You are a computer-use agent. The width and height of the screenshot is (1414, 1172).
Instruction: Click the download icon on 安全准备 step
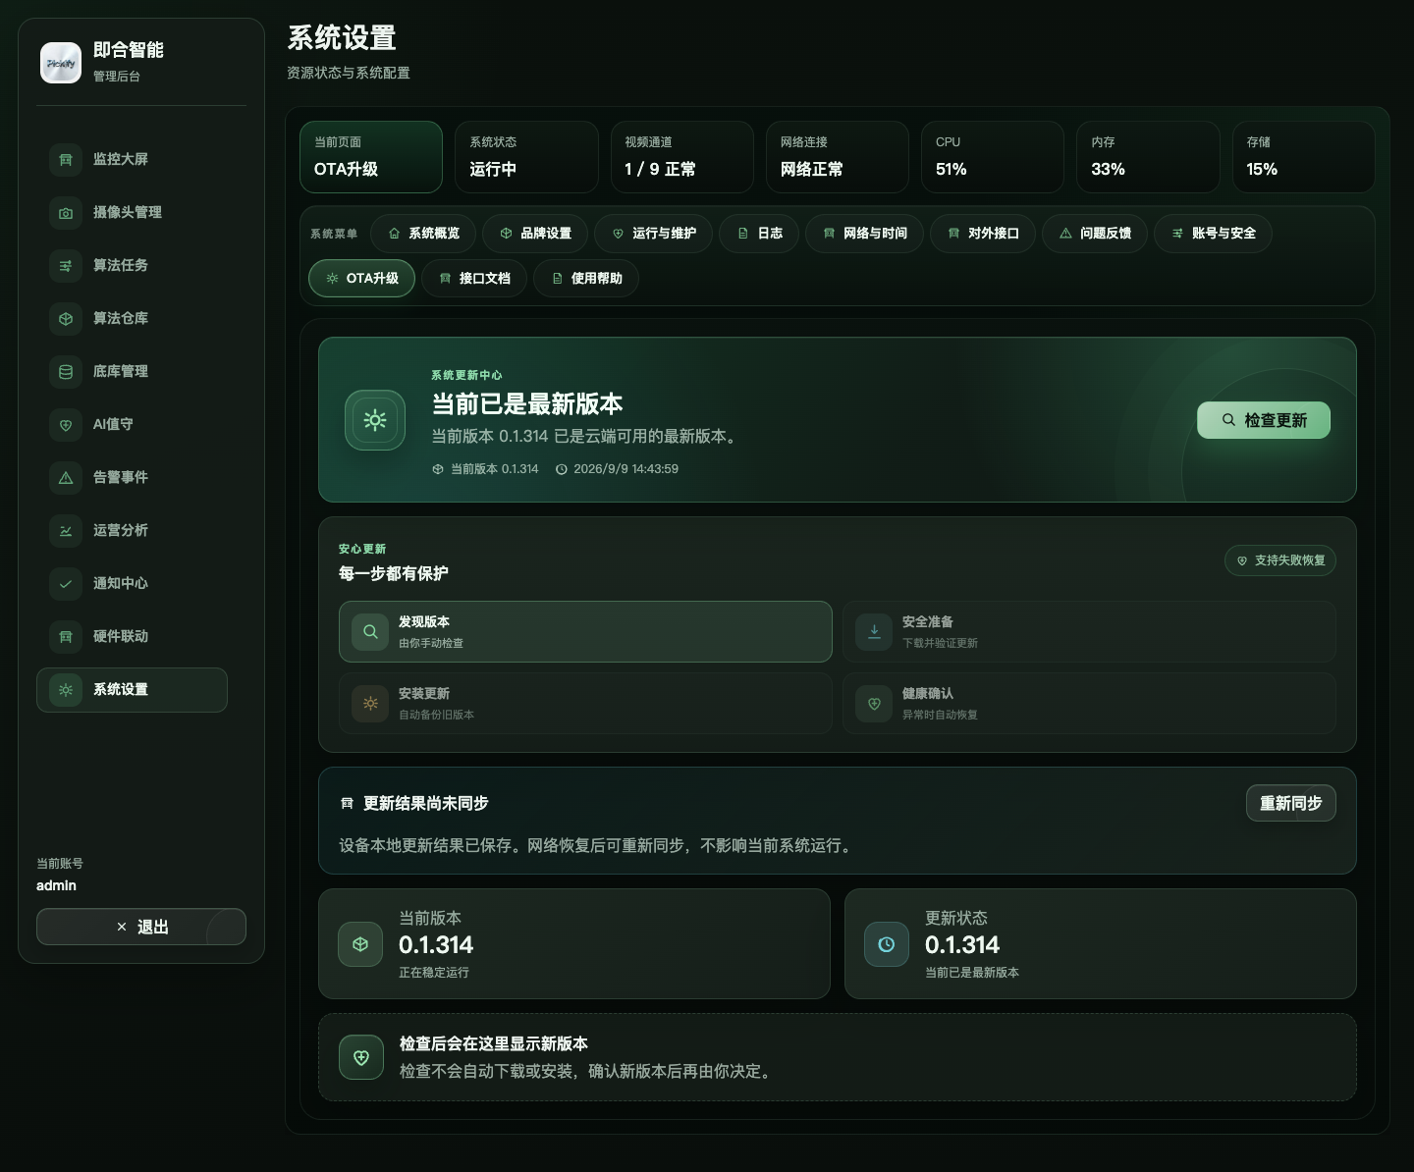point(874,632)
